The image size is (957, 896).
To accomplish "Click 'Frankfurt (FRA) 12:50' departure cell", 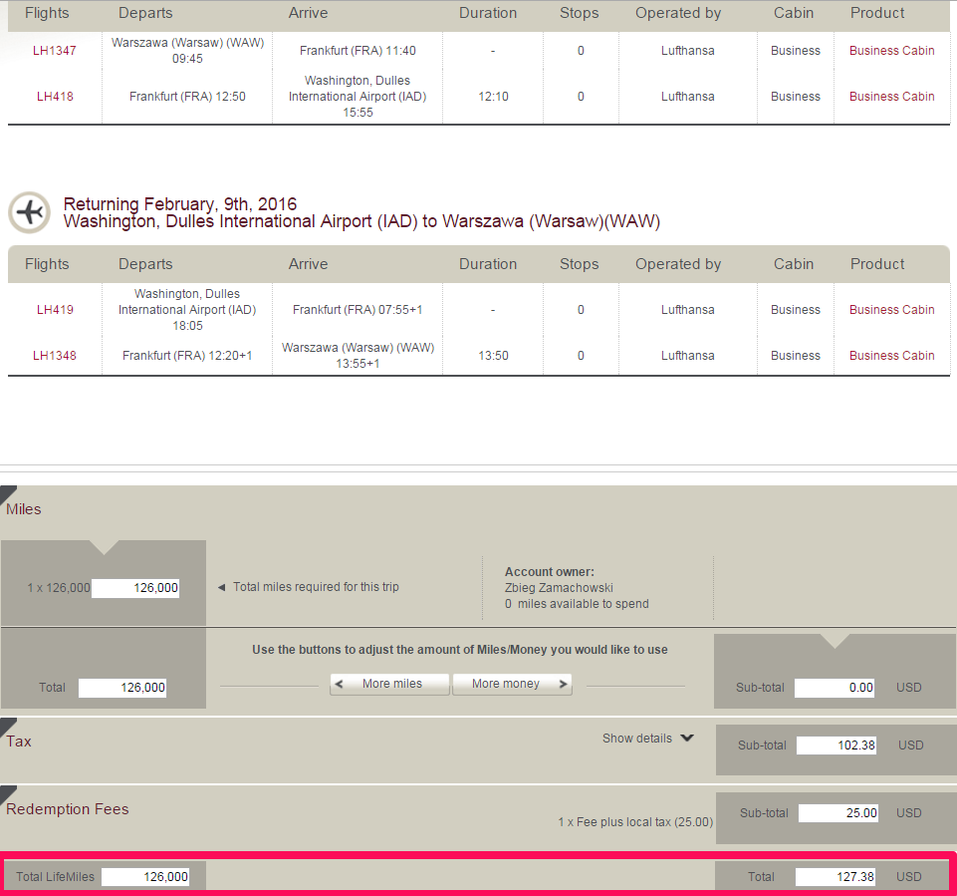I will pos(187,97).
